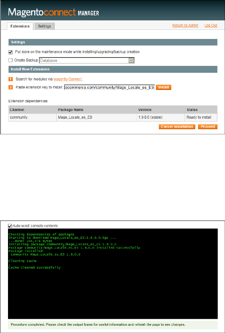225x333 pixels.
Task: Follow the Return to Admin link
Action: tap(185, 25)
